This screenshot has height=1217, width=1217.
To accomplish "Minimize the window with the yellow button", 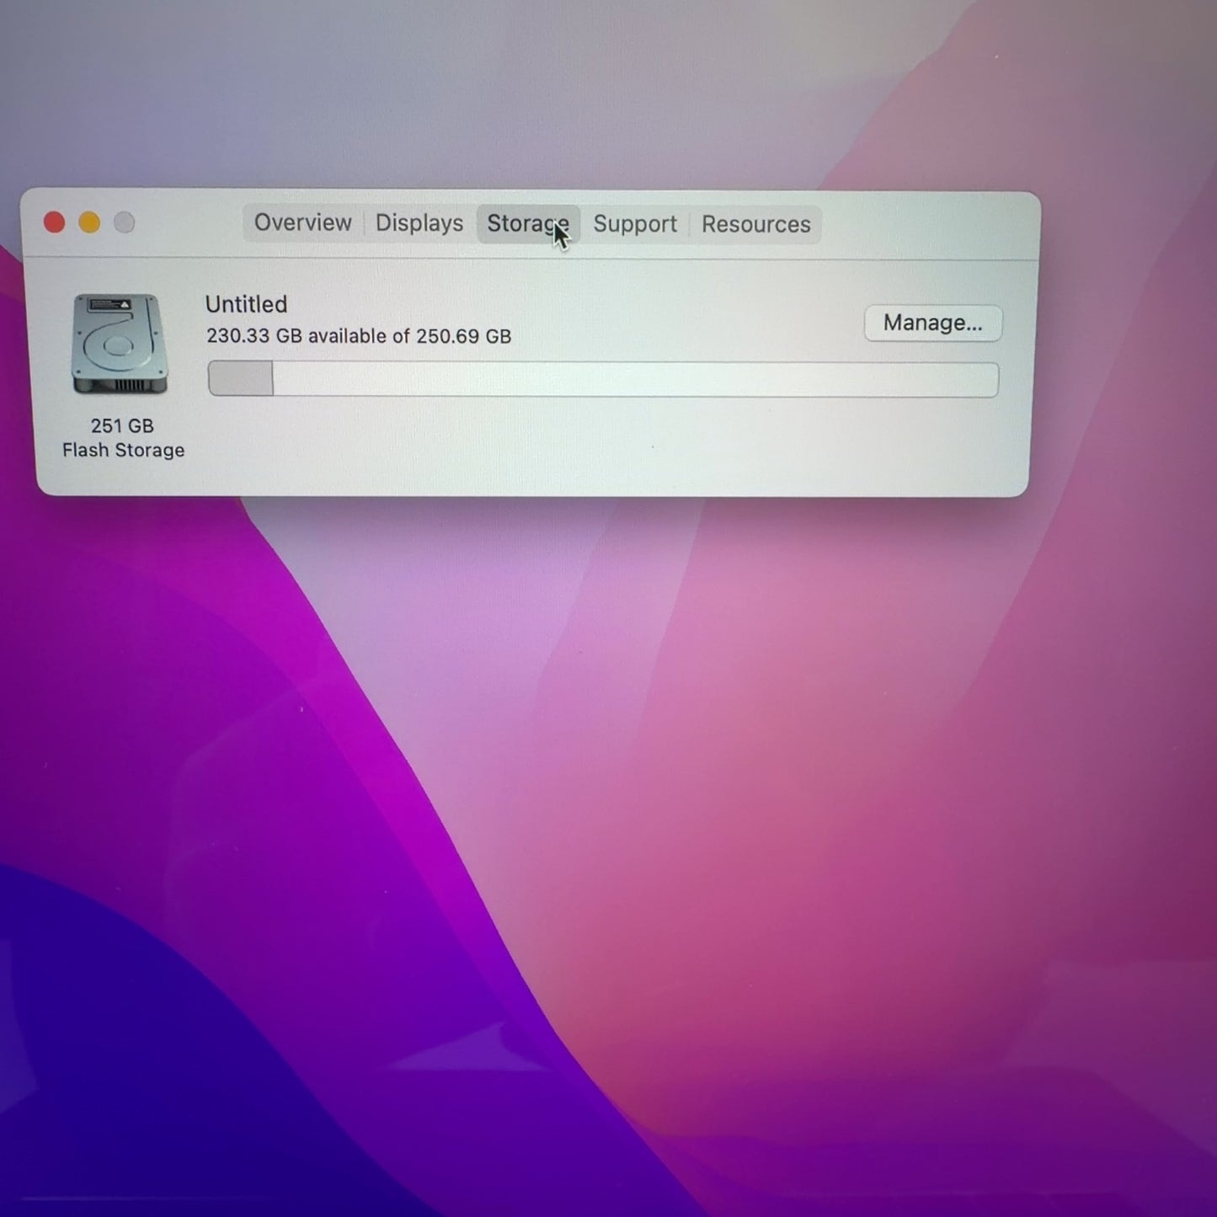I will [89, 222].
